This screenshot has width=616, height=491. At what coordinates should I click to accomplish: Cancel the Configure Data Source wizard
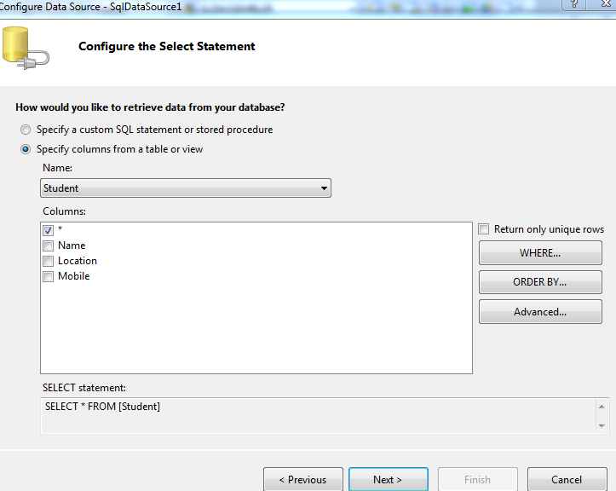[x=567, y=479]
